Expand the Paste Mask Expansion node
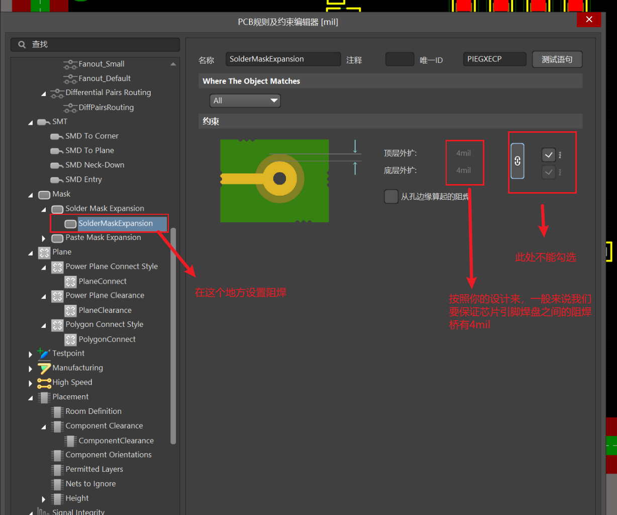This screenshot has width=617, height=515. pyautogui.click(x=44, y=238)
